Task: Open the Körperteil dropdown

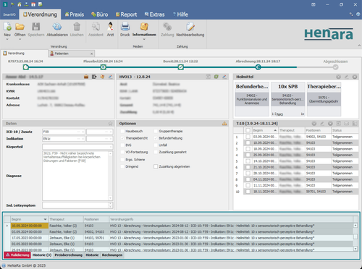Action: click(111, 147)
